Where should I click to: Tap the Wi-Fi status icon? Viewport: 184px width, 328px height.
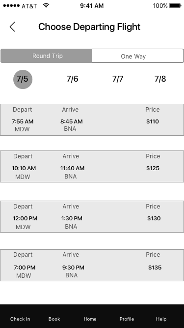[x=46, y=5]
